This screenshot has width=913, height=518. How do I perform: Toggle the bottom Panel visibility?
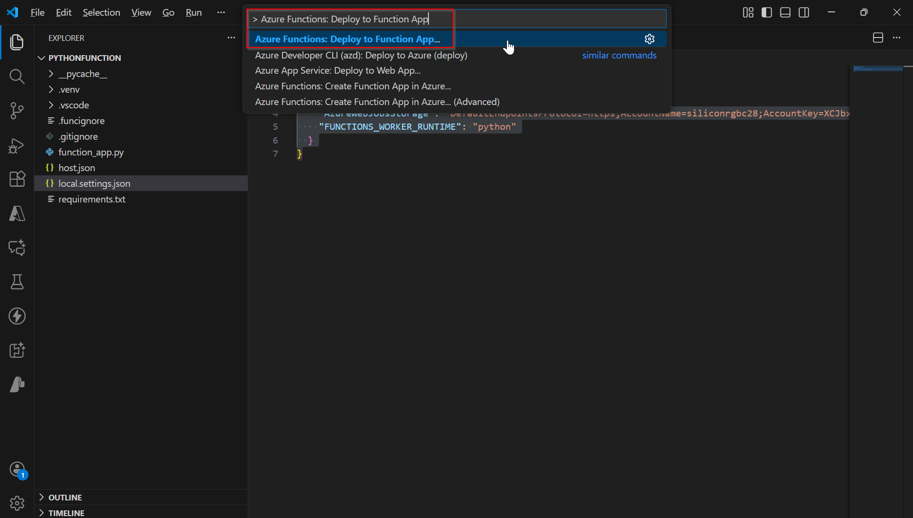[786, 12]
